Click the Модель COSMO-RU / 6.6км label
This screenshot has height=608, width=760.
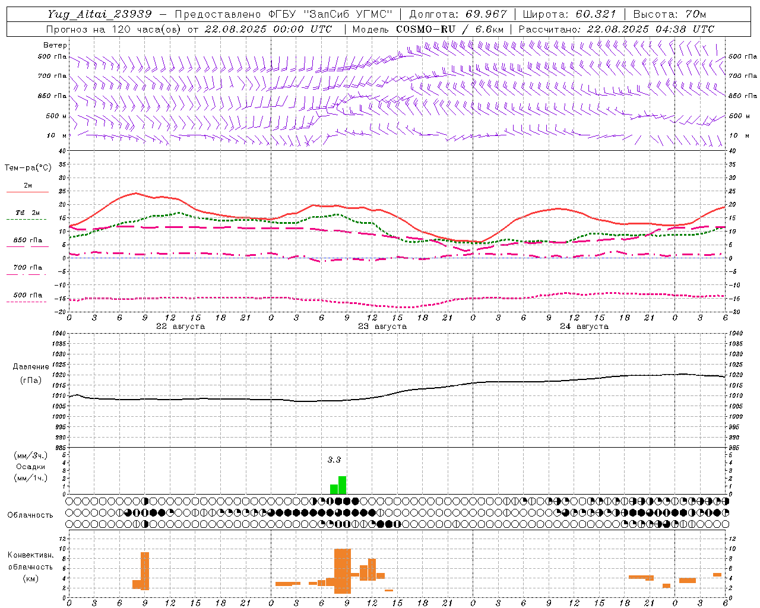427,29
